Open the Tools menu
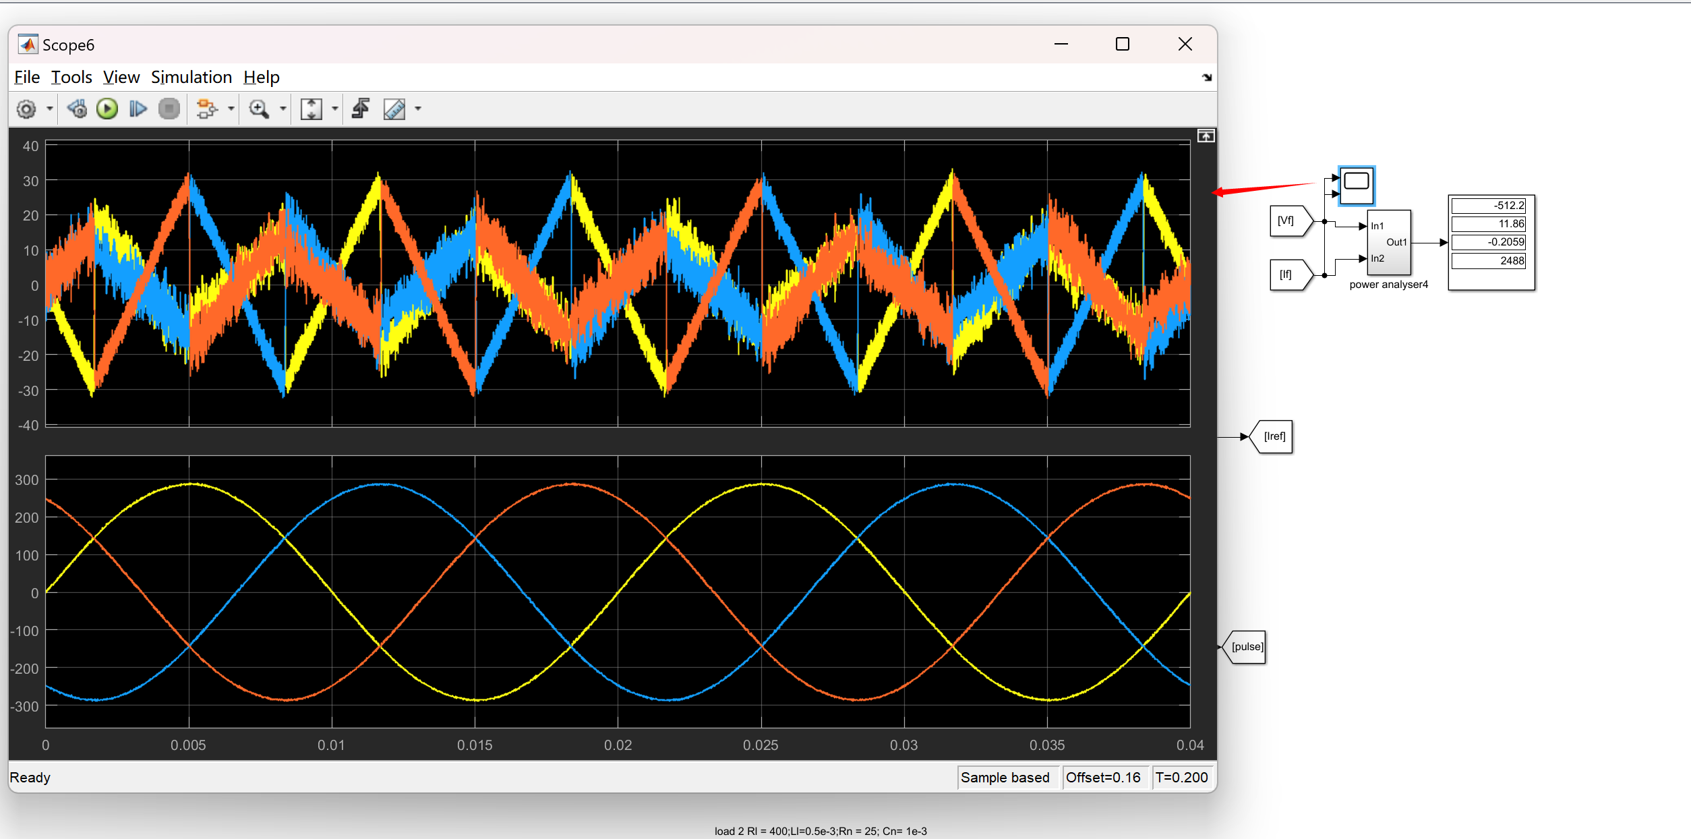 click(71, 78)
